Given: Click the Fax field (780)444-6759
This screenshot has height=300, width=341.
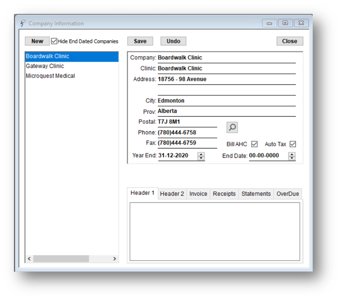Looking at the screenshot, I should 187,143.
